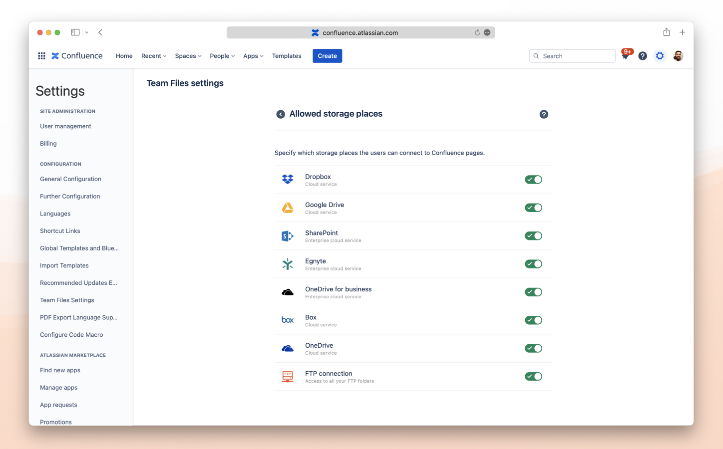Toggle the FTP connection switch
Screen dimensions: 723x449
[533, 377]
